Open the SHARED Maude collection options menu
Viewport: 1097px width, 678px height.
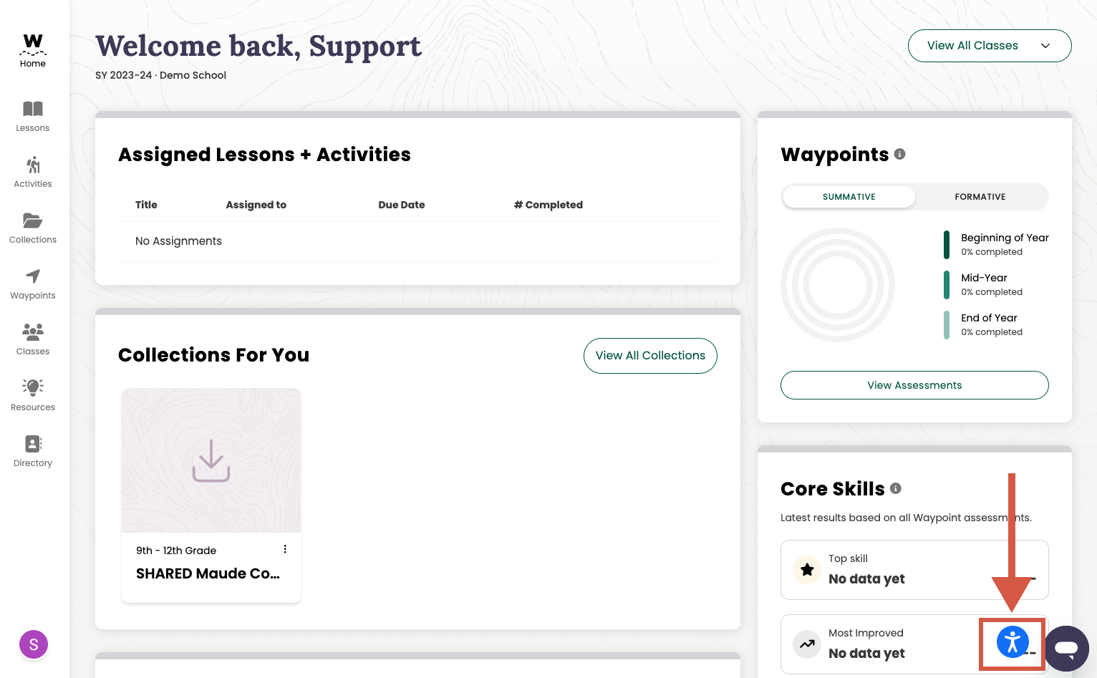[285, 549]
